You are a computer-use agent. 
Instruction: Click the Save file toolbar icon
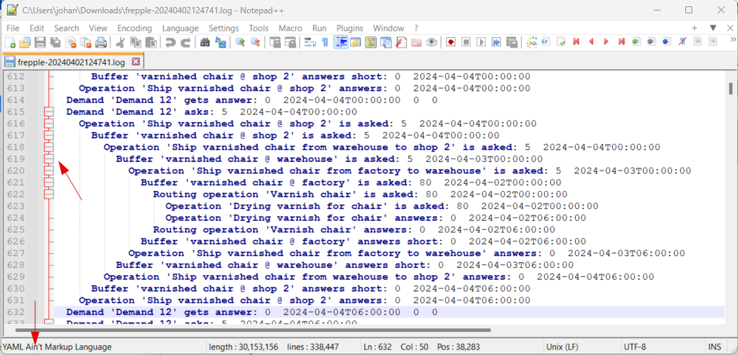tap(40, 43)
